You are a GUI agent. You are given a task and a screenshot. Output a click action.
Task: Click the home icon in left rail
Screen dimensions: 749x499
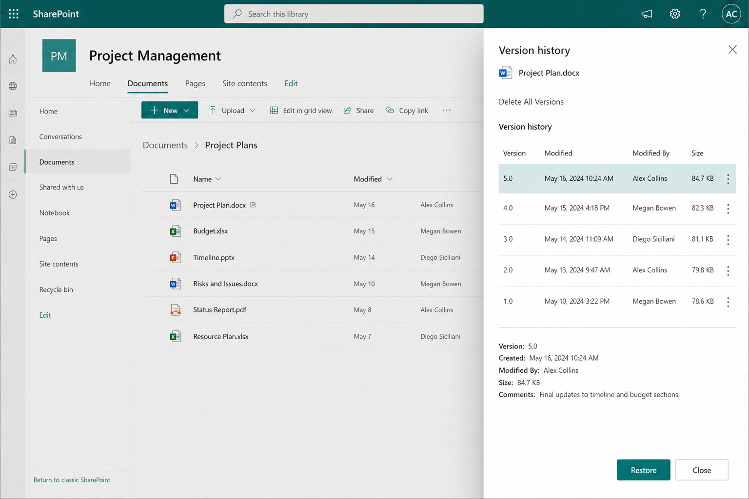(13, 59)
